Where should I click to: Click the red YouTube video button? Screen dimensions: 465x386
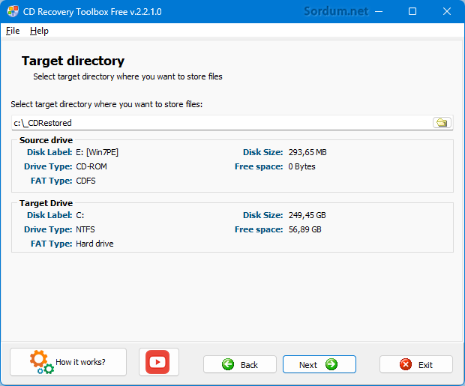[159, 362]
